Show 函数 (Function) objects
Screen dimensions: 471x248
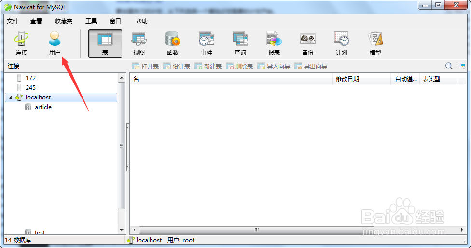(x=173, y=43)
